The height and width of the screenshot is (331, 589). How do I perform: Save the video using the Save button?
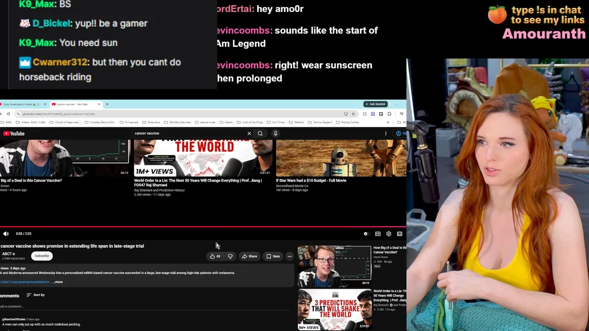273,256
